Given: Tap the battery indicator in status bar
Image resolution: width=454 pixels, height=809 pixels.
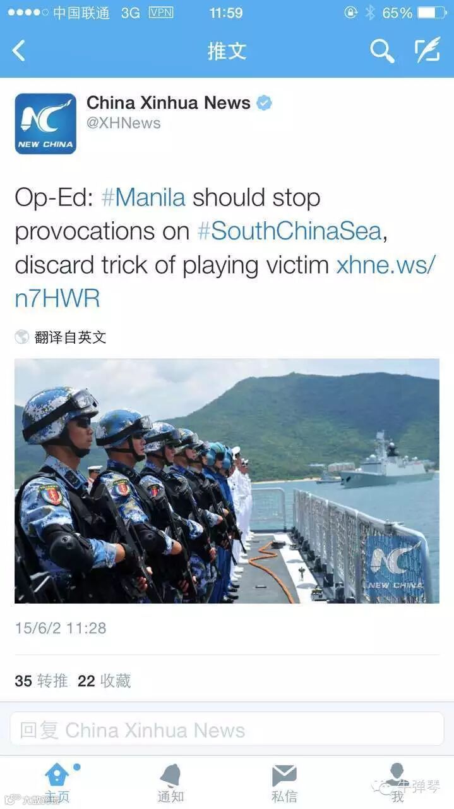Looking at the screenshot, I should (x=431, y=12).
